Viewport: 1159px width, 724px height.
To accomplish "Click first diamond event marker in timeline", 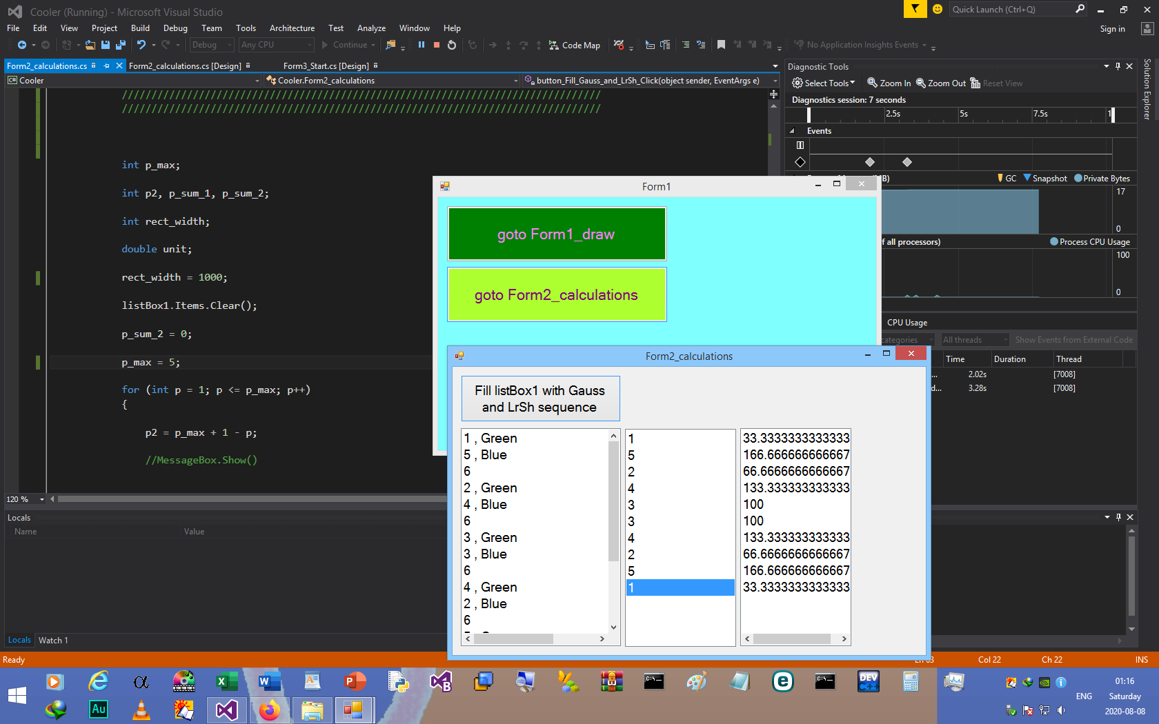I will [x=869, y=162].
